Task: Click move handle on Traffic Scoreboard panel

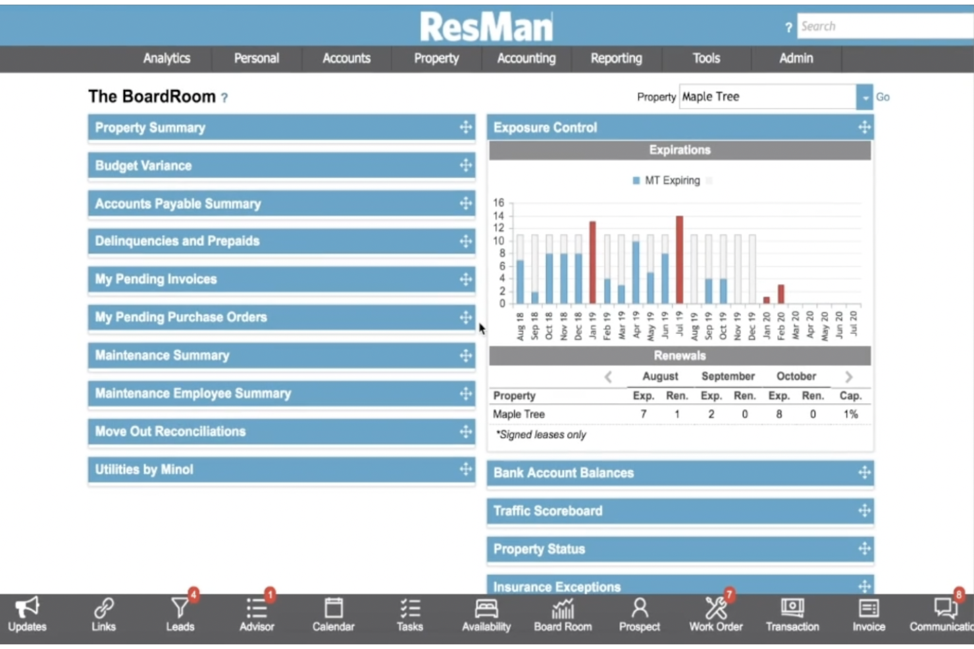Action: click(x=865, y=511)
